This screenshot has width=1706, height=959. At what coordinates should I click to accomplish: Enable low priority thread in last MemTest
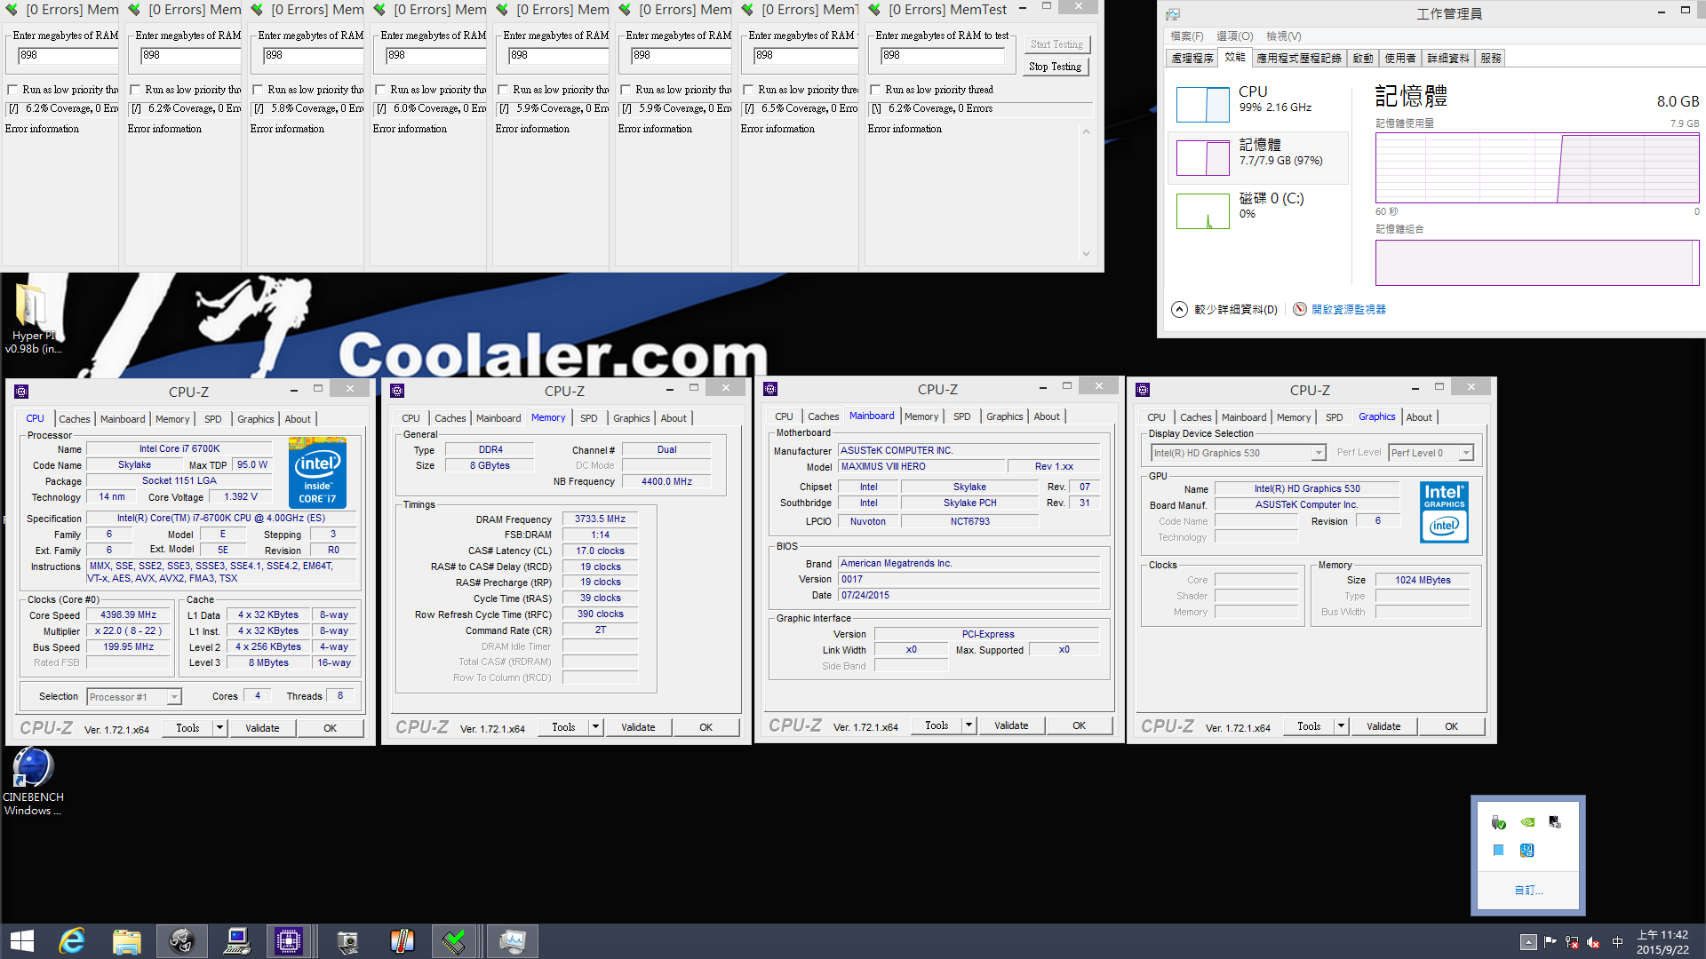tap(875, 90)
